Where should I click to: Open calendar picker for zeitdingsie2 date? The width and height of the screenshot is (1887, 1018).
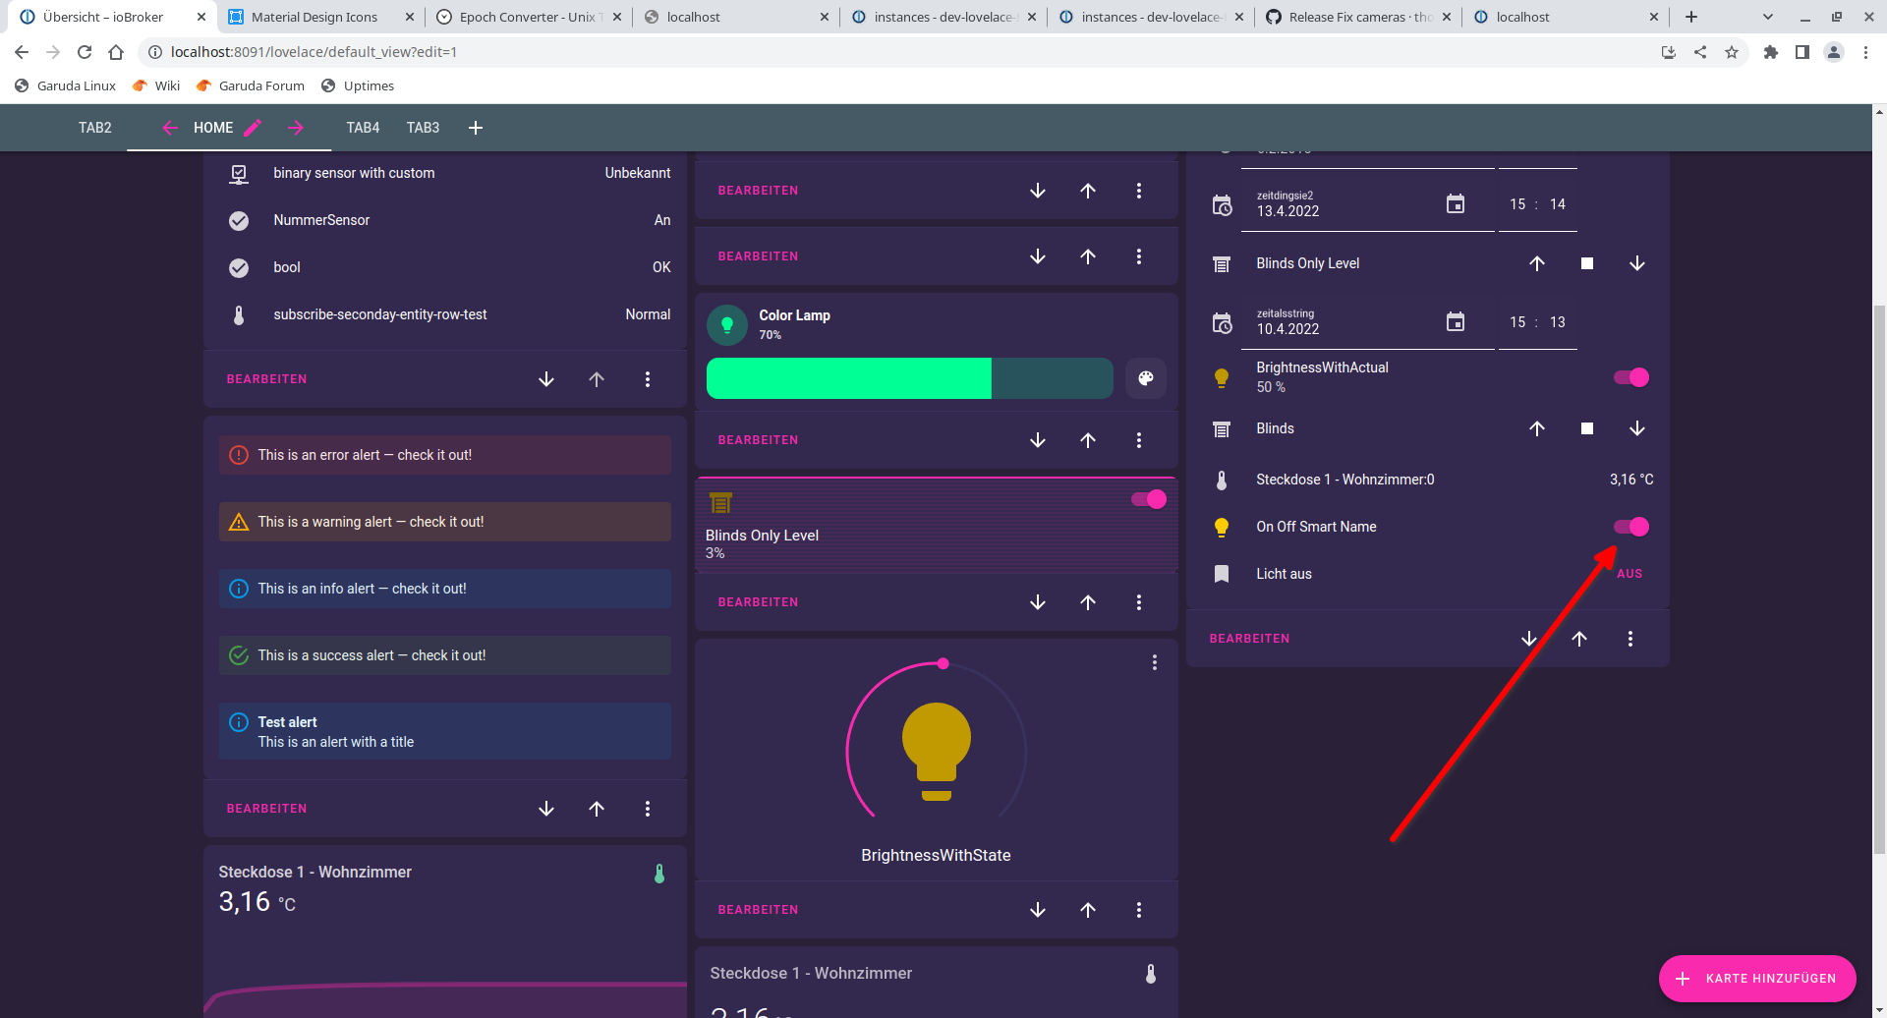click(1456, 204)
